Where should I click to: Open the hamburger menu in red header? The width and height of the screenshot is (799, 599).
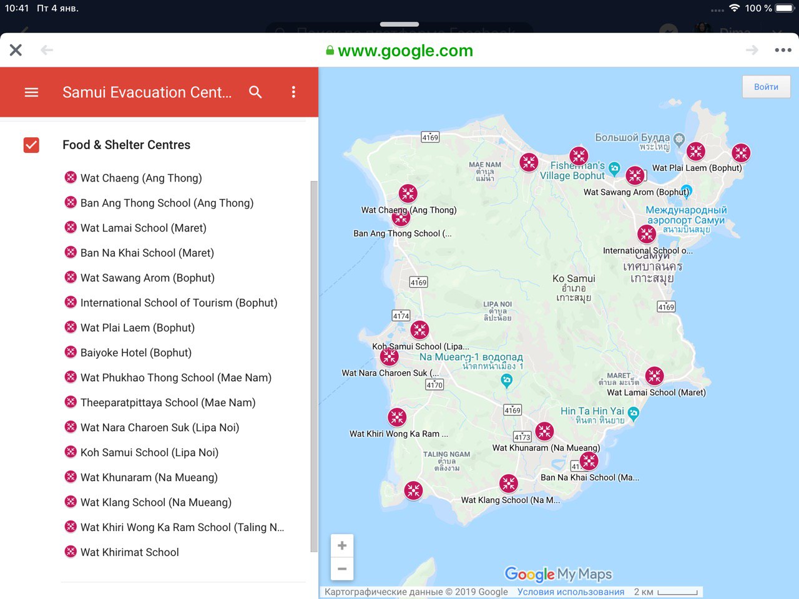[x=31, y=92]
